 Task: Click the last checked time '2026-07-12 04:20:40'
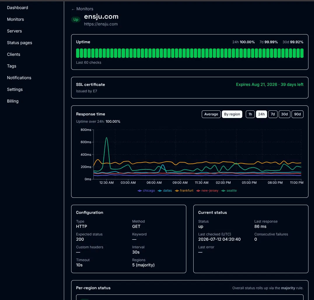[220, 239]
